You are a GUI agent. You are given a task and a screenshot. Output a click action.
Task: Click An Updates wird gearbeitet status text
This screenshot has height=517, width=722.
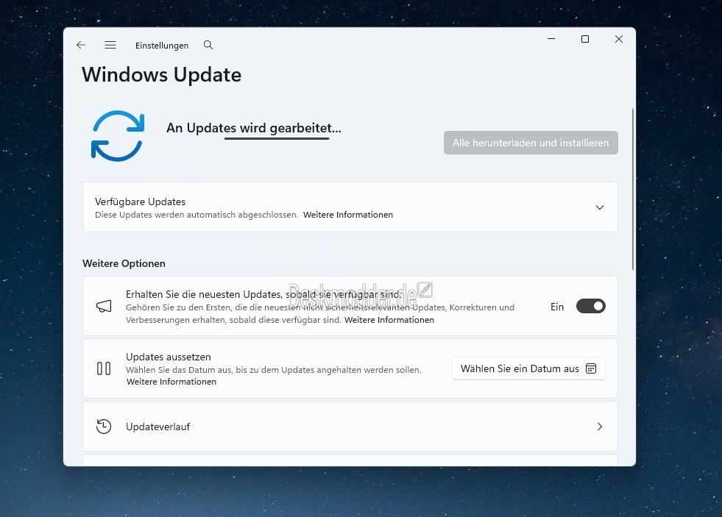point(254,128)
